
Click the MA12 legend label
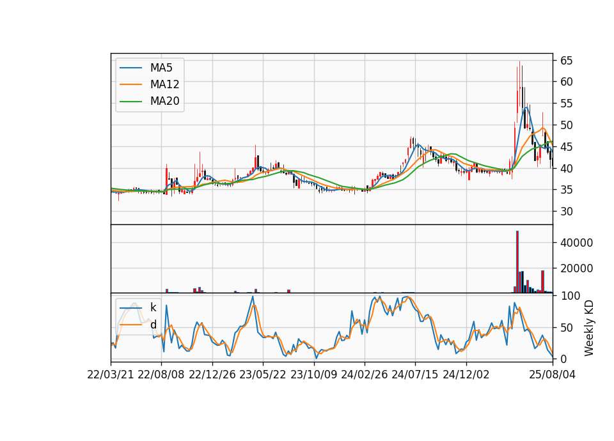tap(164, 84)
